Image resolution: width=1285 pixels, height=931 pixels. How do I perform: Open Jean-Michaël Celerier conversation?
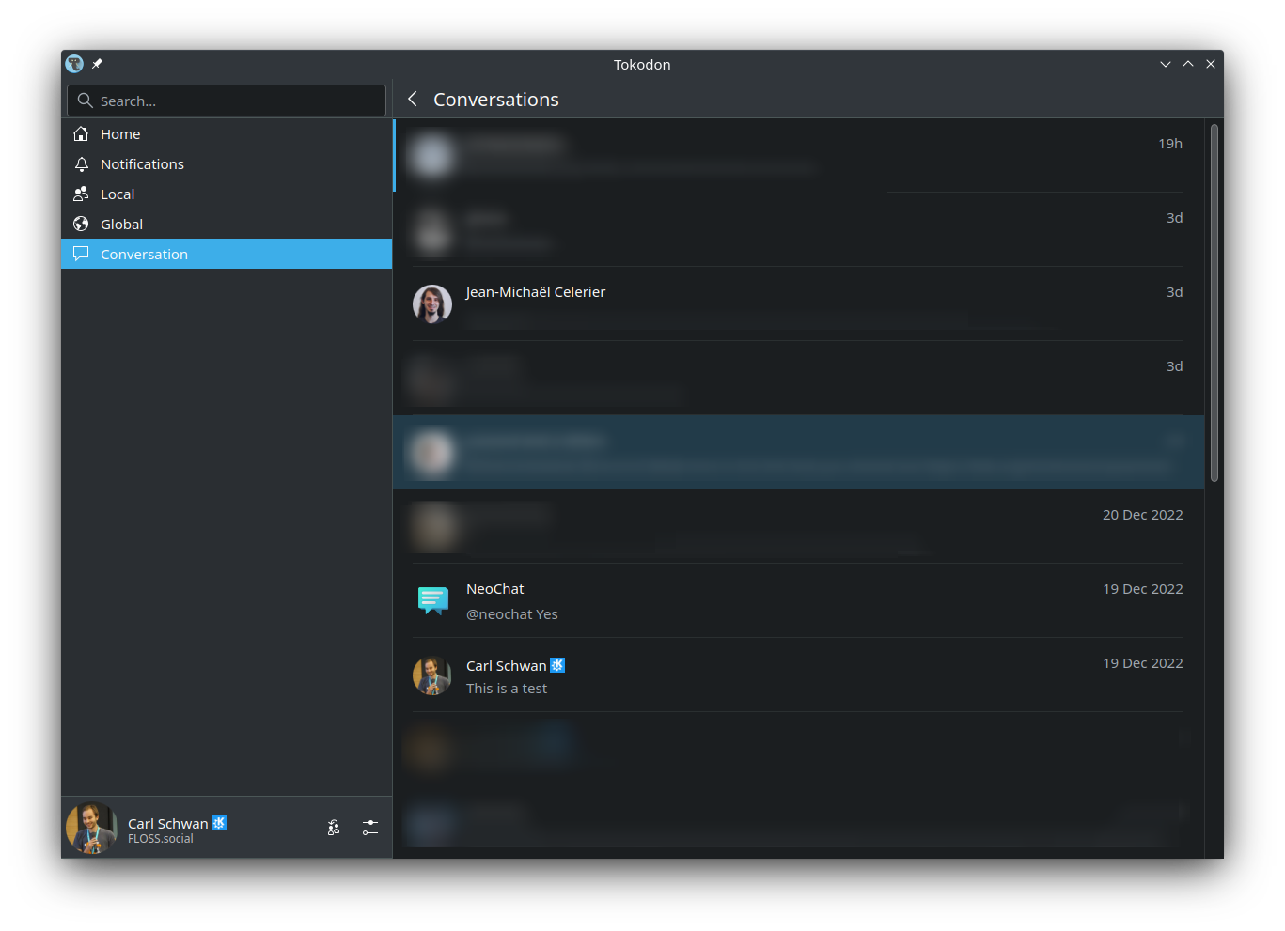(798, 304)
